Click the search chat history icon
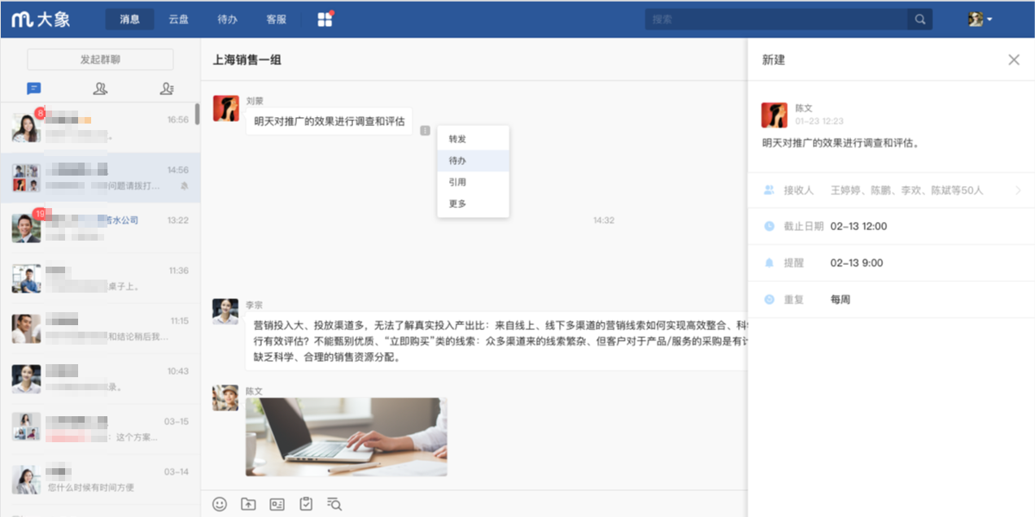 coord(334,504)
